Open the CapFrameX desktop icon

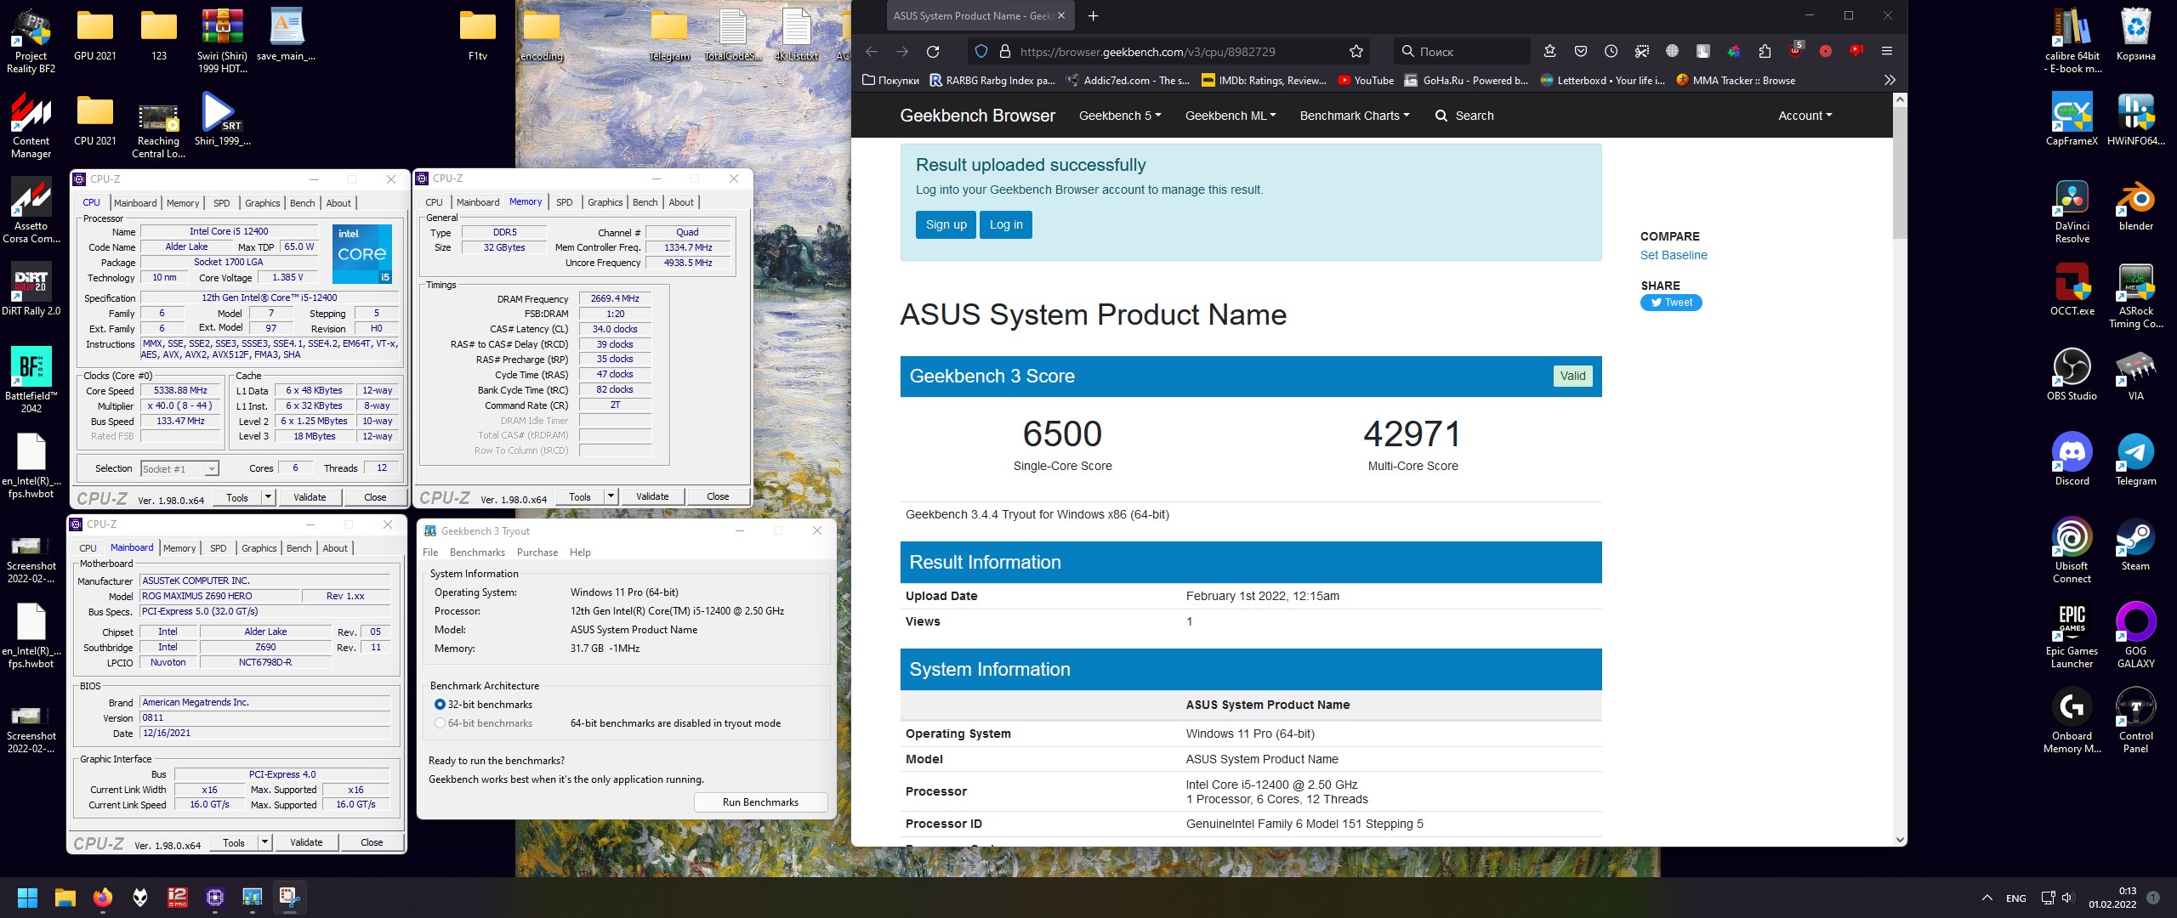tap(2072, 120)
